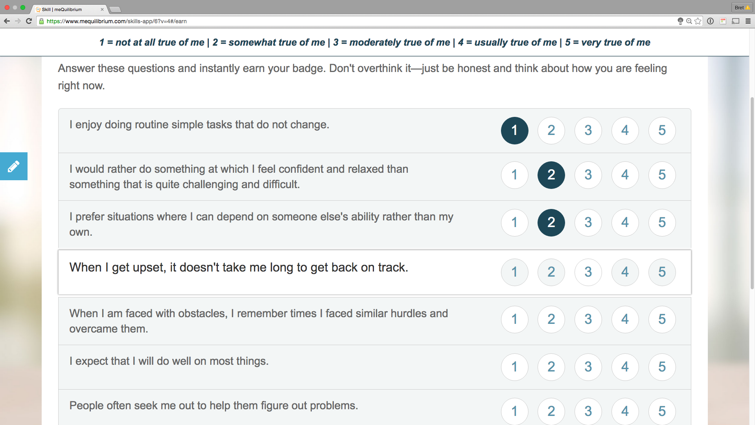Go back using the browser back arrow
Screen dimensions: 755x425
[7, 21]
